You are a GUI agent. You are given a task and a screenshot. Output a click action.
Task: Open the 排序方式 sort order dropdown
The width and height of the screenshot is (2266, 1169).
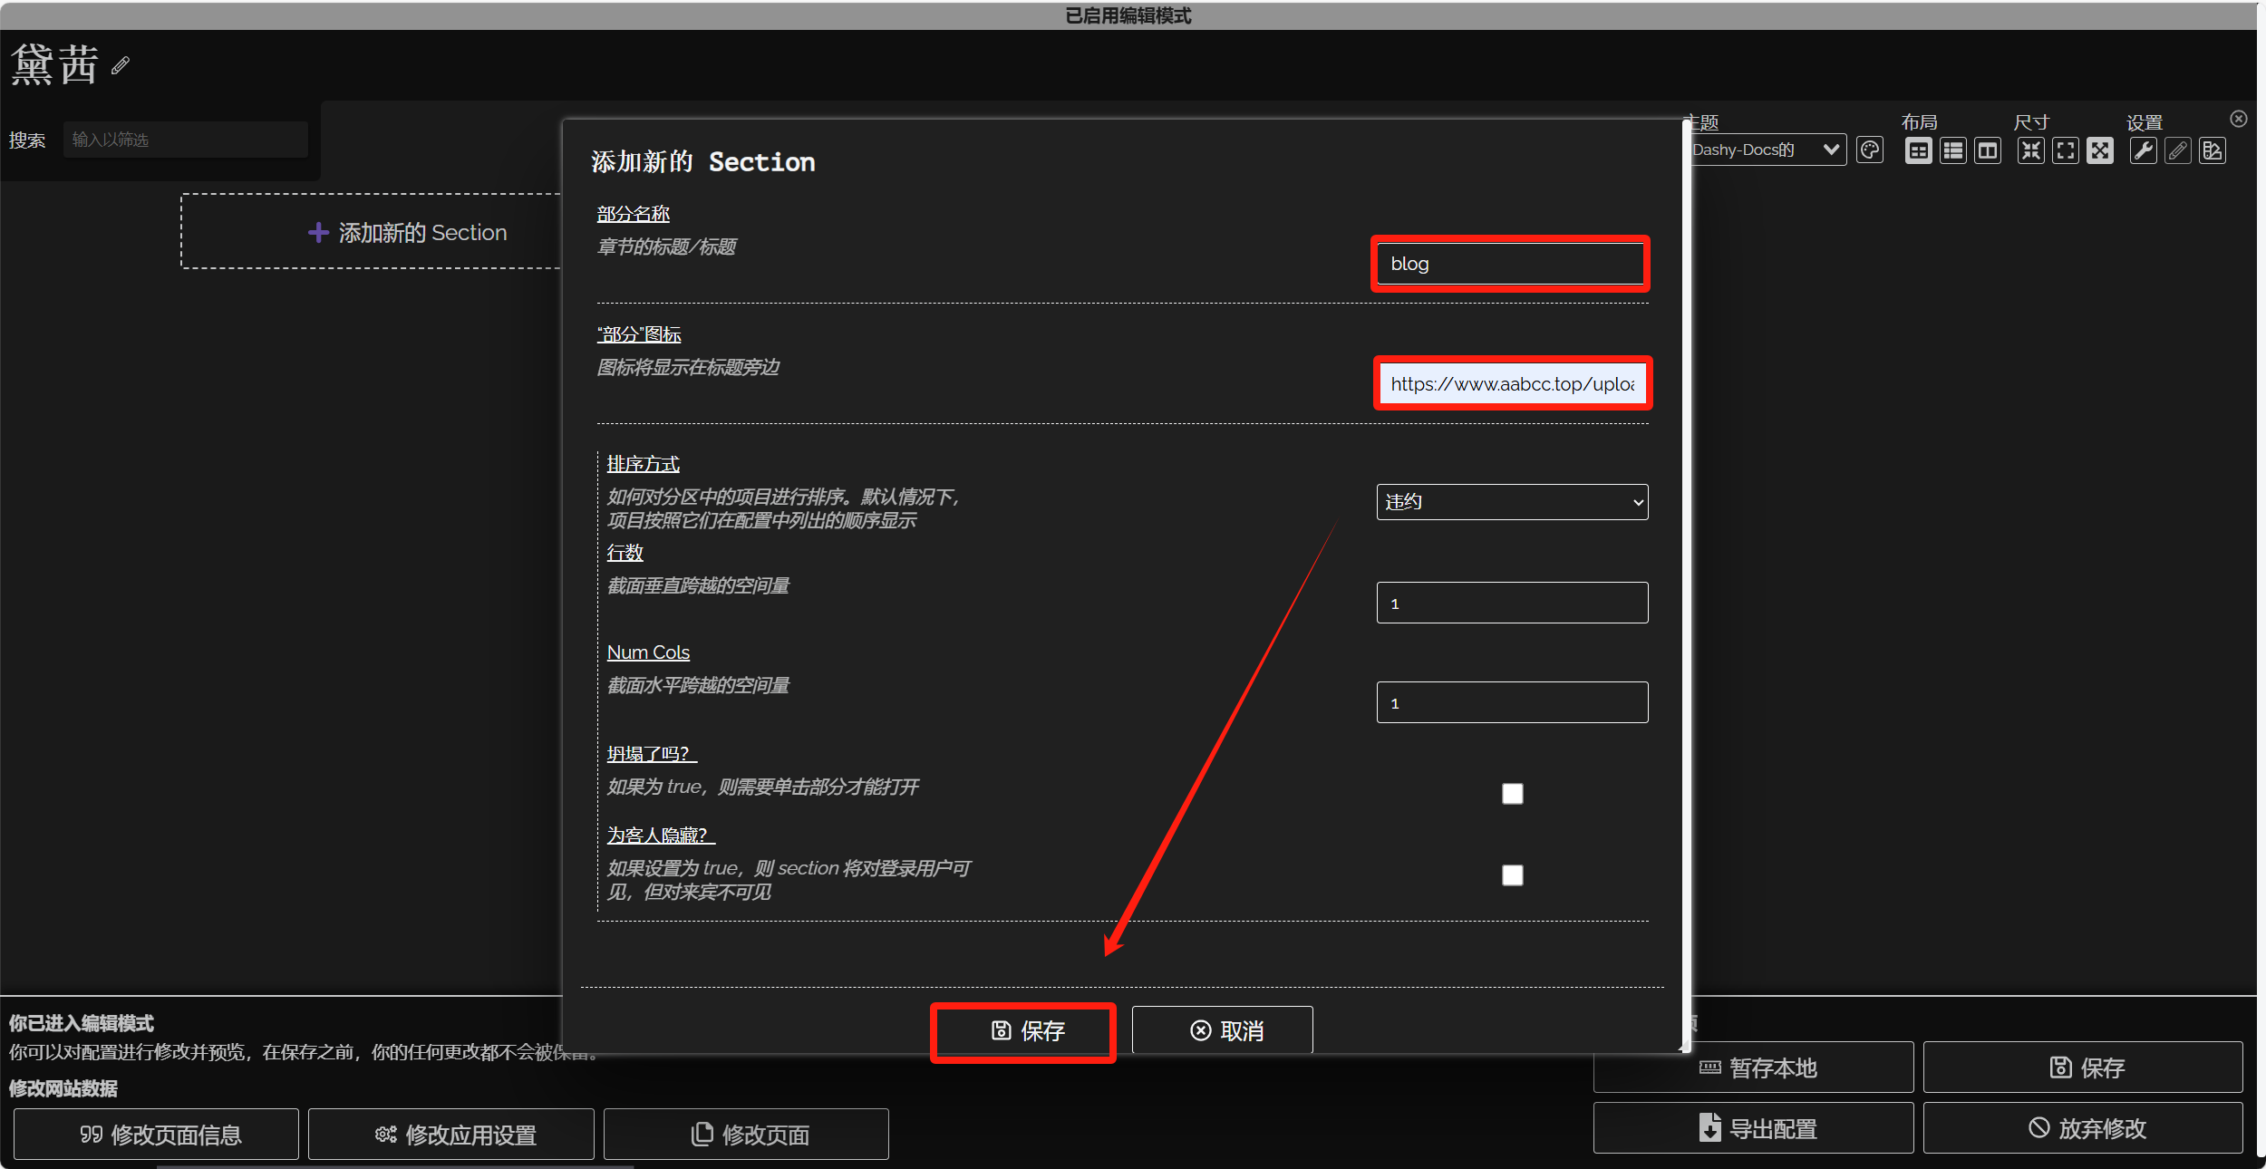[1512, 502]
